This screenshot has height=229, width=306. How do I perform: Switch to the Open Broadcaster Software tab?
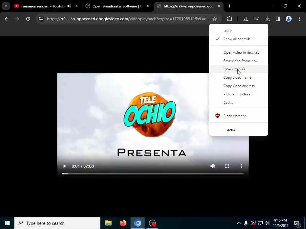(x=117, y=6)
